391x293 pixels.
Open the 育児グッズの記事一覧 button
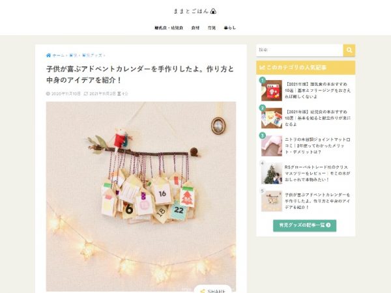tap(304, 225)
